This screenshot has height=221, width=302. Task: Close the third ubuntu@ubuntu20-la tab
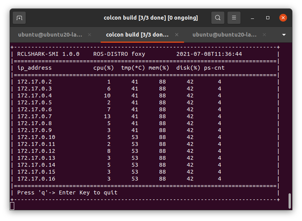click(264, 35)
